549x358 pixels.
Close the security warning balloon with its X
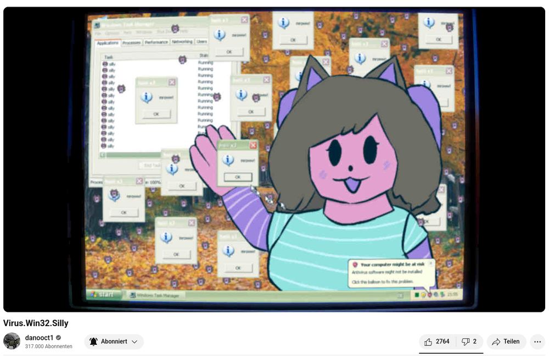(x=431, y=263)
